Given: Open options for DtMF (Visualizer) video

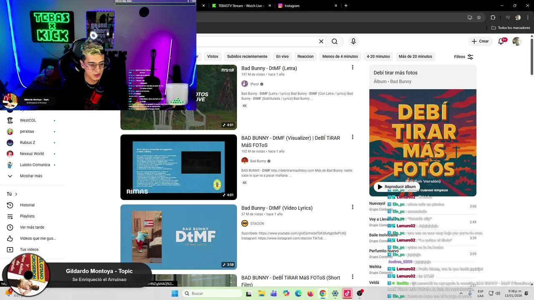Looking at the screenshot, I should [x=353, y=137].
